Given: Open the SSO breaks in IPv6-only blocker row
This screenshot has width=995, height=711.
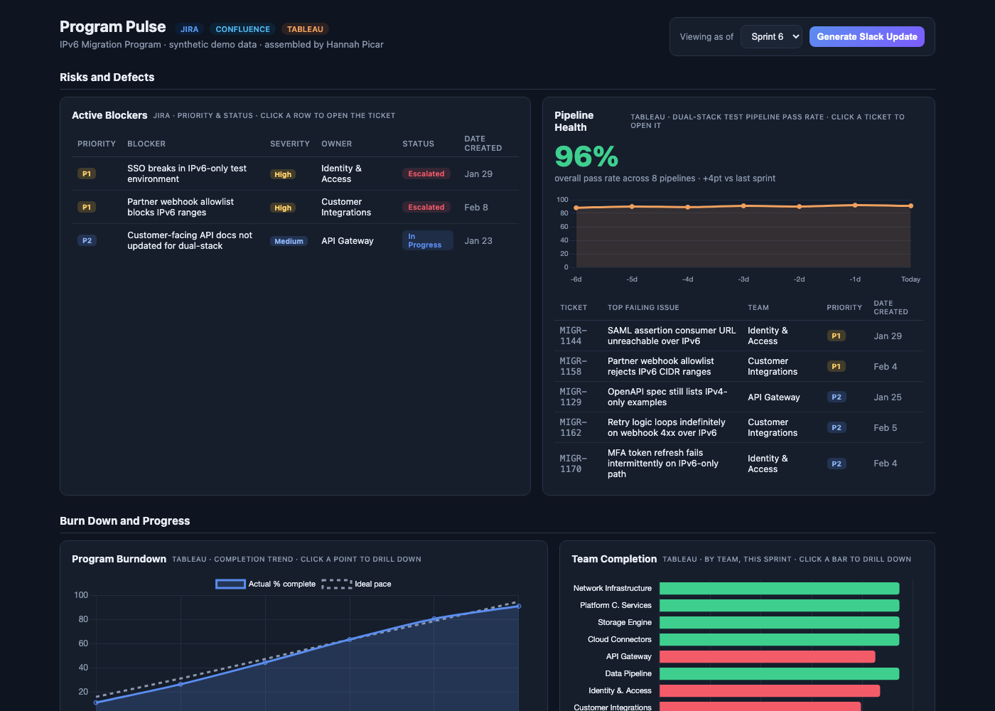Looking at the screenshot, I should click(296, 173).
